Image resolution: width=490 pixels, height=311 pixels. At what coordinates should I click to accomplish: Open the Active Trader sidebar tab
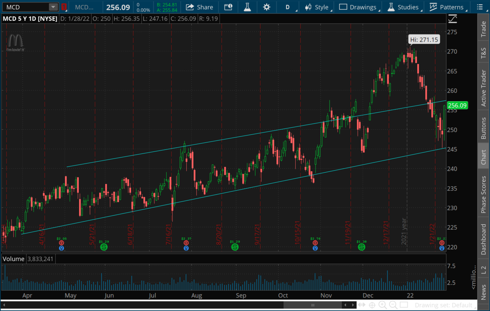(483, 88)
